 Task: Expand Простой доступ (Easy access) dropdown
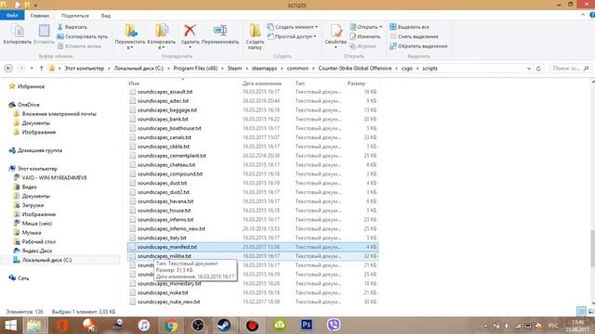coord(291,37)
